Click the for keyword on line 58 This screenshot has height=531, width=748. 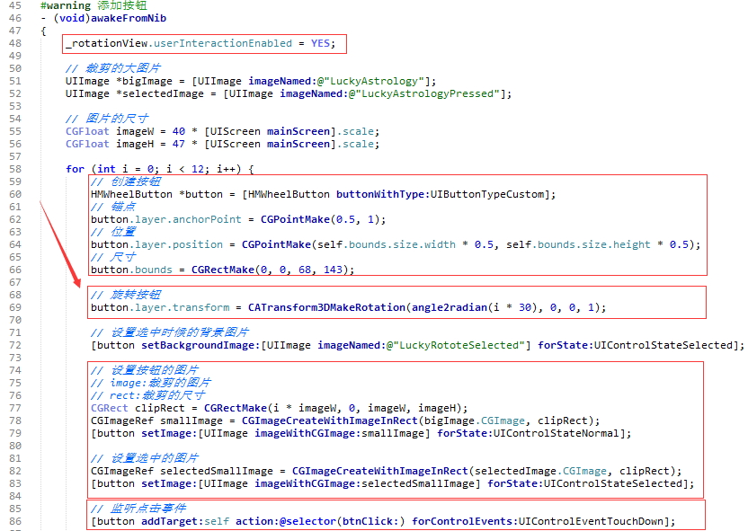(75, 169)
